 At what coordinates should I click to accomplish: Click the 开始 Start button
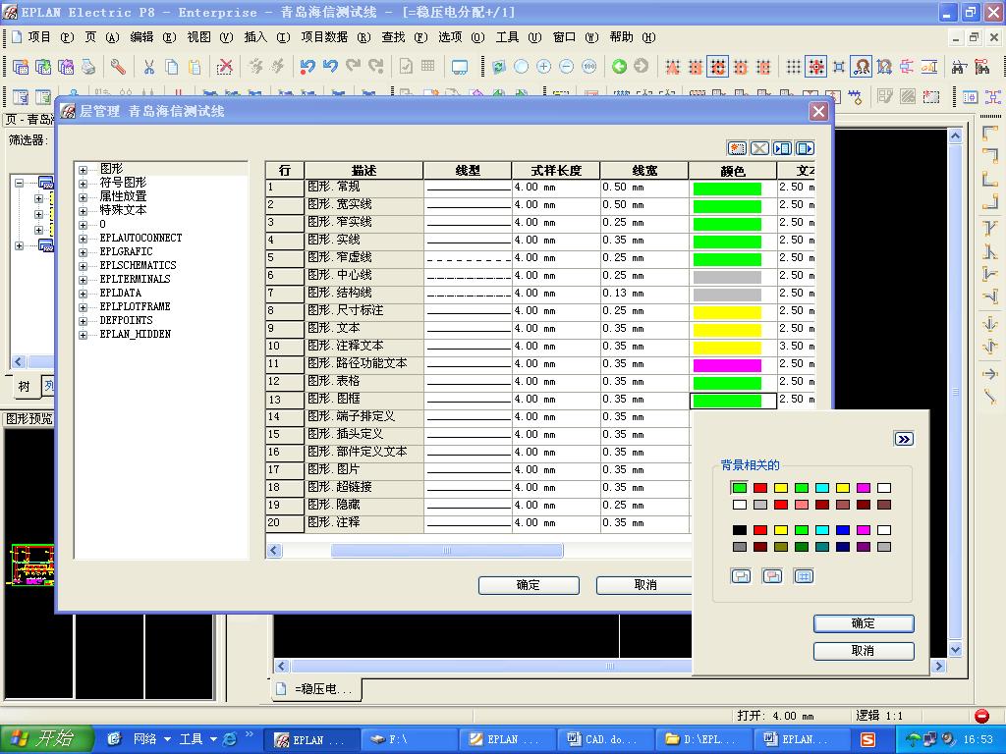pyautogui.click(x=46, y=739)
